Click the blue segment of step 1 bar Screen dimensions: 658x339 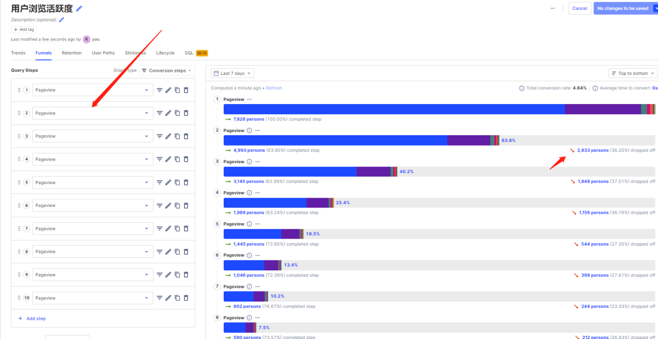(x=394, y=109)
